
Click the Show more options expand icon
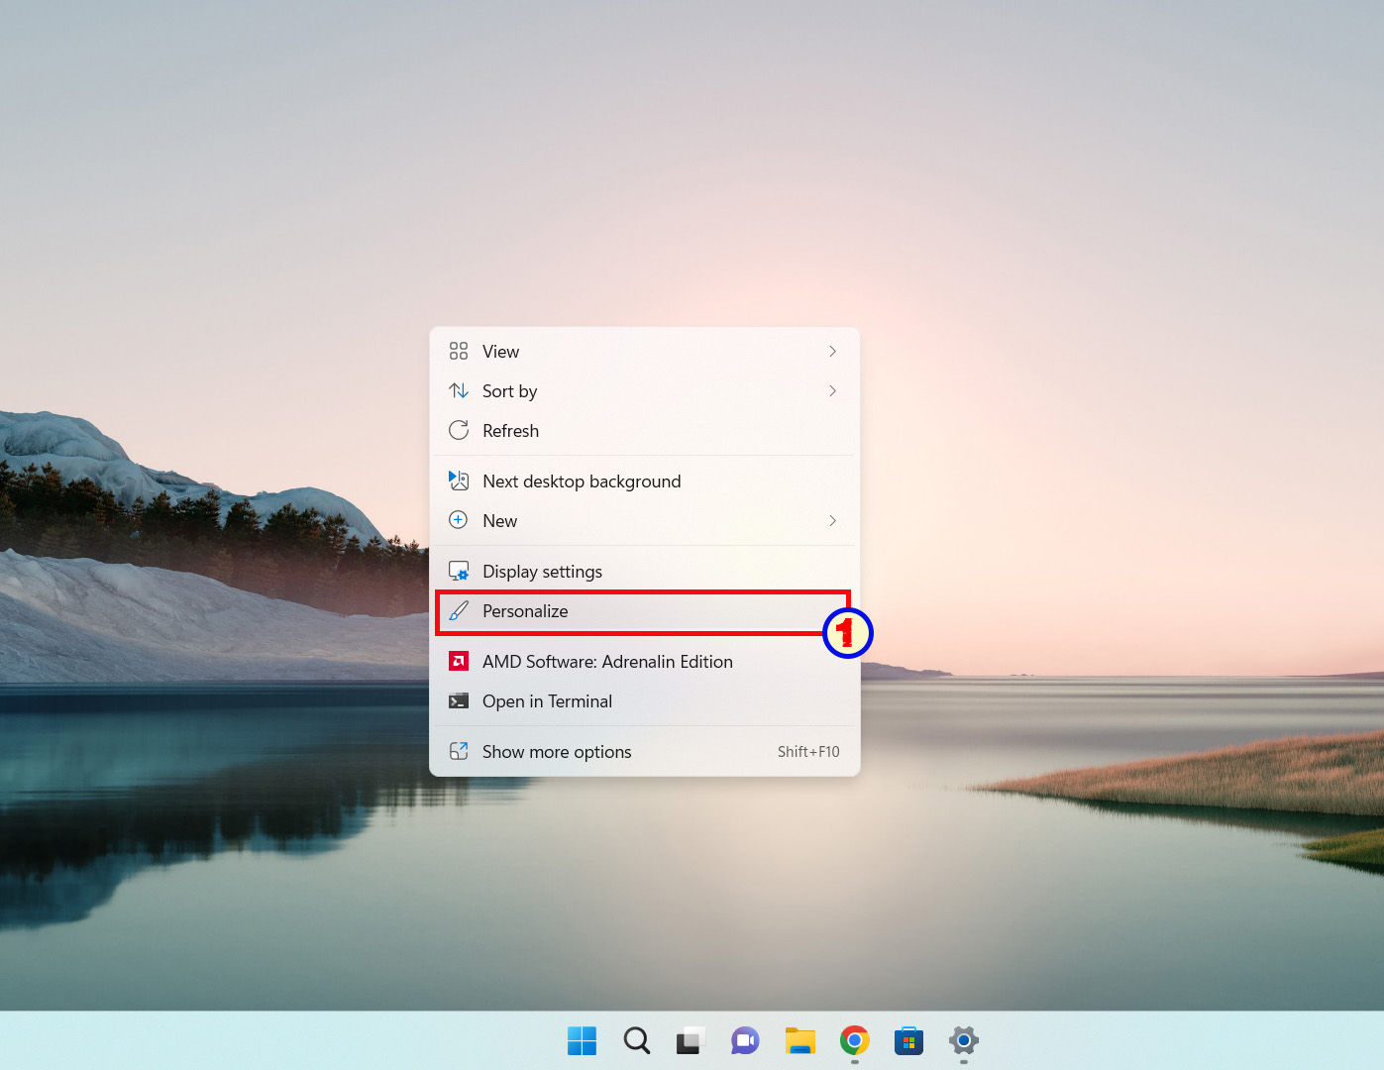(x=459, y=751)
